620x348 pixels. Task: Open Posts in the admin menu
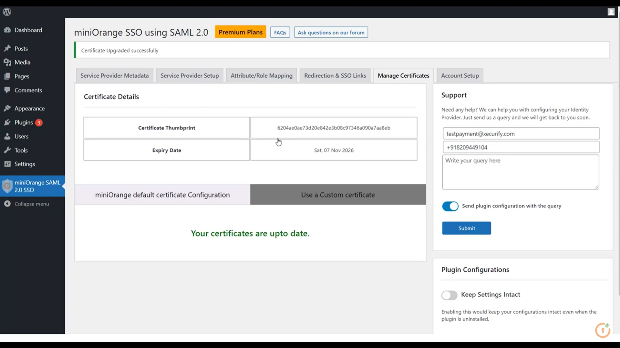(x=21, y=48)
